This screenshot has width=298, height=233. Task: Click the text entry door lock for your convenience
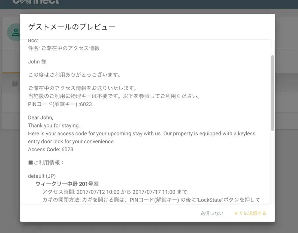pyautogui.click(x=71, y=141)
